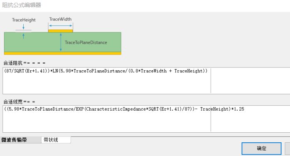Click inside the trace width formula box
Viewport: 290px width, 156px height.
146,119
